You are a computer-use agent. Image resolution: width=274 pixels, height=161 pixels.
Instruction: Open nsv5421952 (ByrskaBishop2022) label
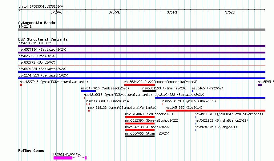[221, 120]
